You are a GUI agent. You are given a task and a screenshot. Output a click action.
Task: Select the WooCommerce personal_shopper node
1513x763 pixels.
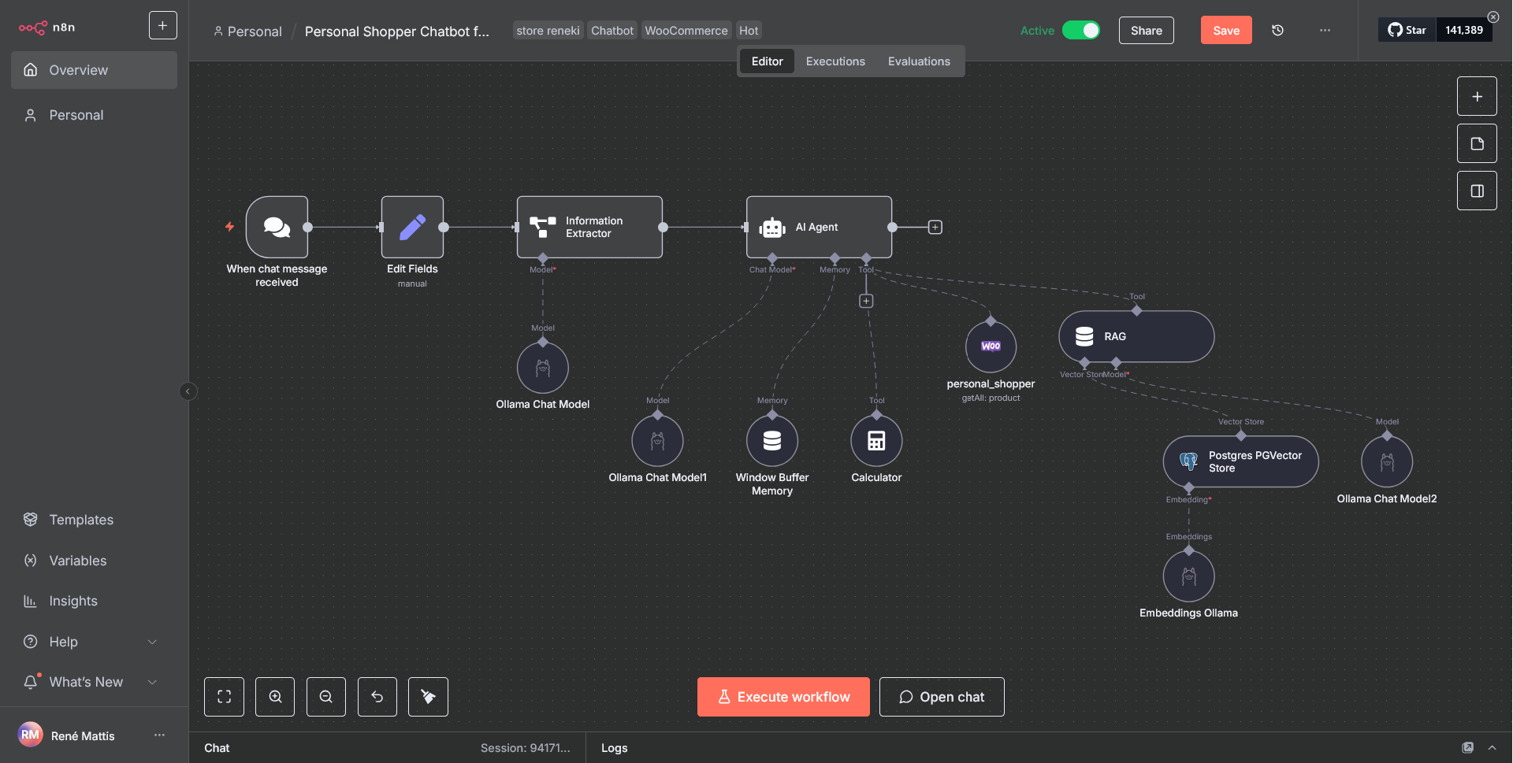991,346
